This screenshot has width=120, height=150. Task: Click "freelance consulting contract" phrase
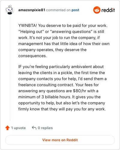[46, 85]
